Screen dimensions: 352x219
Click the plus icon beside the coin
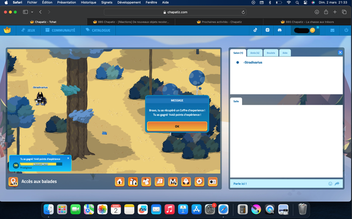[x=318, y=27]
